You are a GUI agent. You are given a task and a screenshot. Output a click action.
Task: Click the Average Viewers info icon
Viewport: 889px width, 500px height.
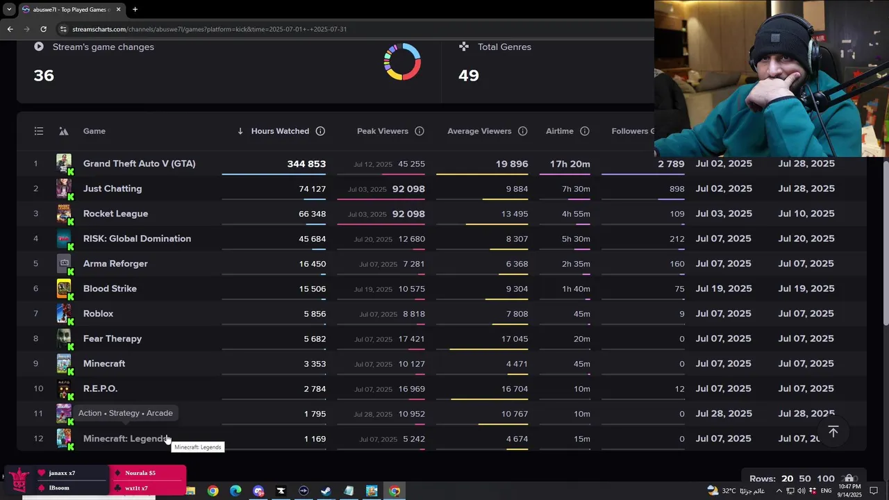point(522,131)
